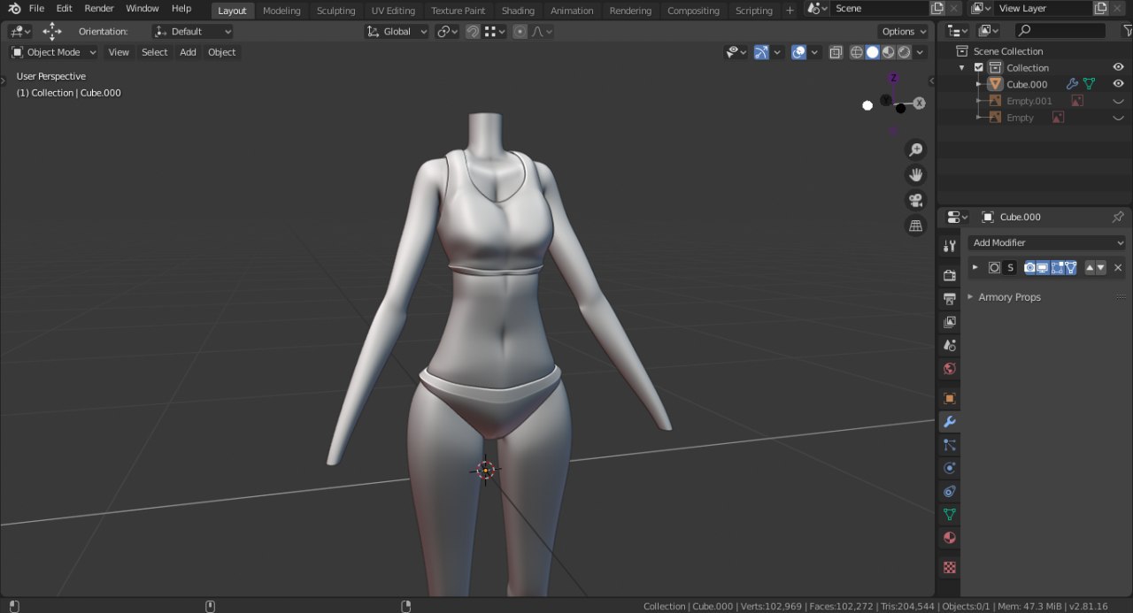
Task: Click the outliner search field
Action: pyautogui.click(x=1060, y=30)
